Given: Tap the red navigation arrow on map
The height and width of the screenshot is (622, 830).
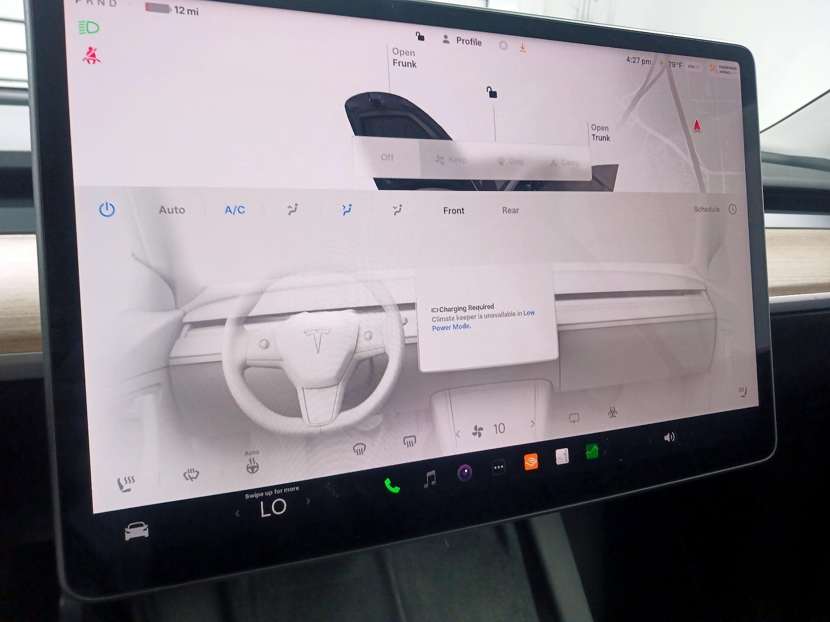Looking at the screenshot, I should 697,125.
